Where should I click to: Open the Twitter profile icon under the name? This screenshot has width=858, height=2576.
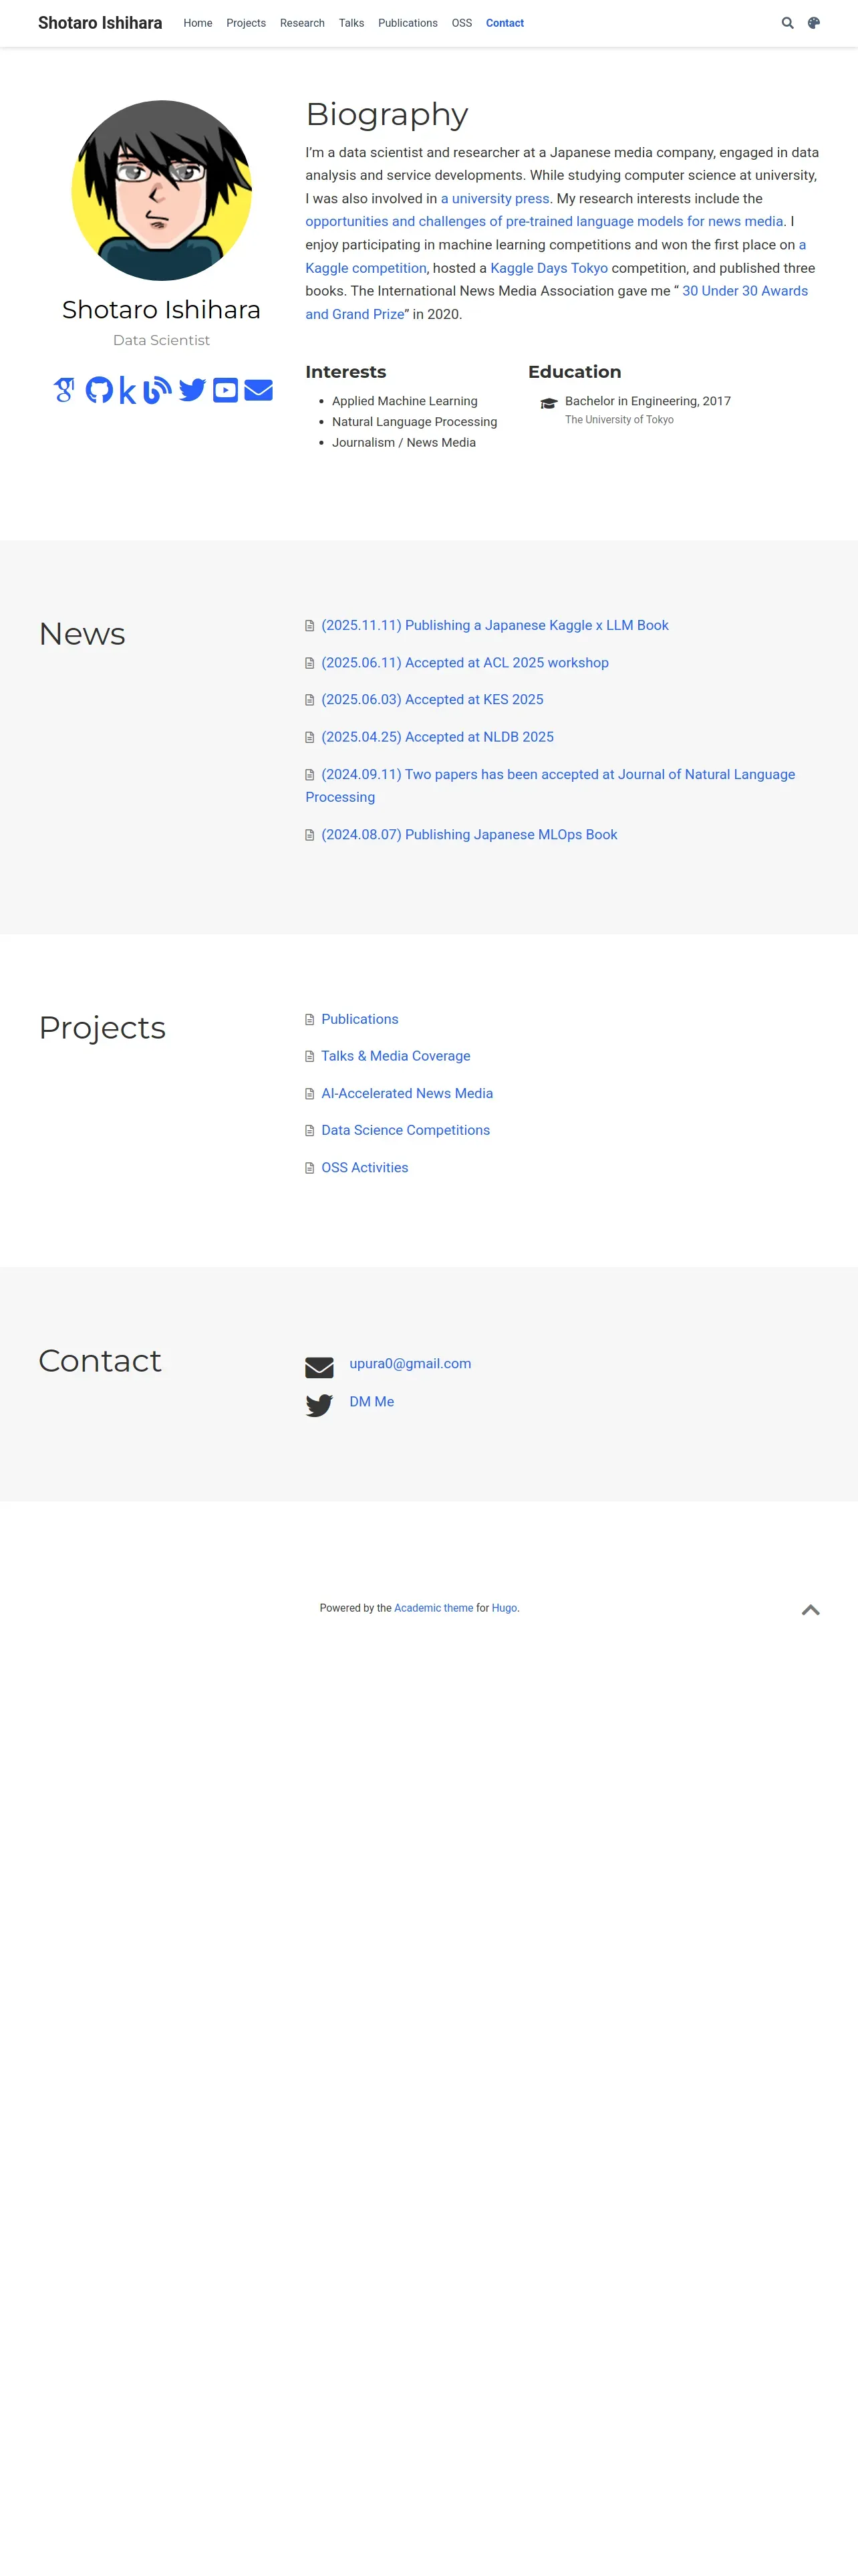tap(192, 390)
